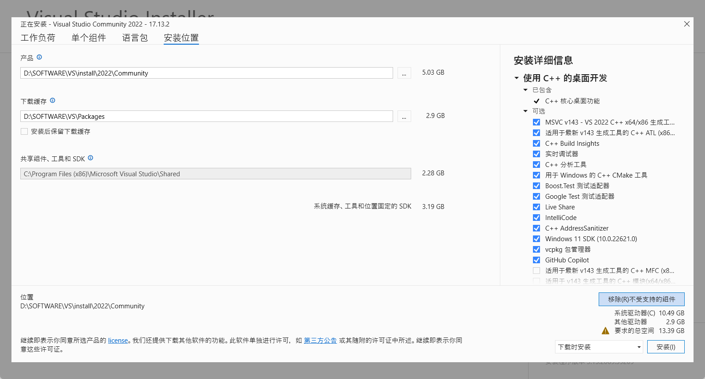
Task: Uncheck 用于 Windows 的 C++ CMake 工具
Action: pos(536,175)
